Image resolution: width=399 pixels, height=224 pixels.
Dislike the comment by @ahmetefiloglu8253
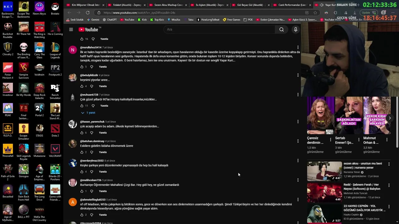(x=92, y=215)
